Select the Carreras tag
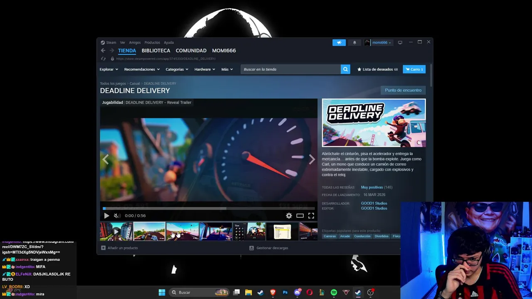 tap(330, 236)
